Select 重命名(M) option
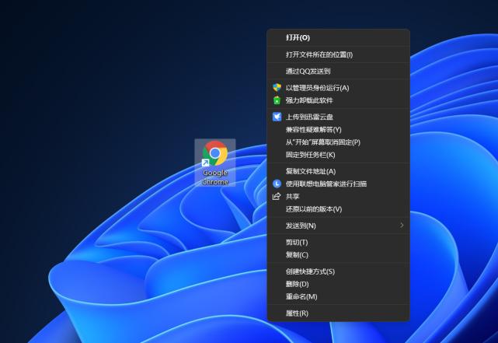498x343 pixels. (339, 296)
